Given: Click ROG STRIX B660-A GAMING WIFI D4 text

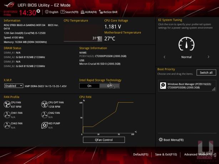Looking at the screenshot, I should pyautogui.click(x=25, y=25).
